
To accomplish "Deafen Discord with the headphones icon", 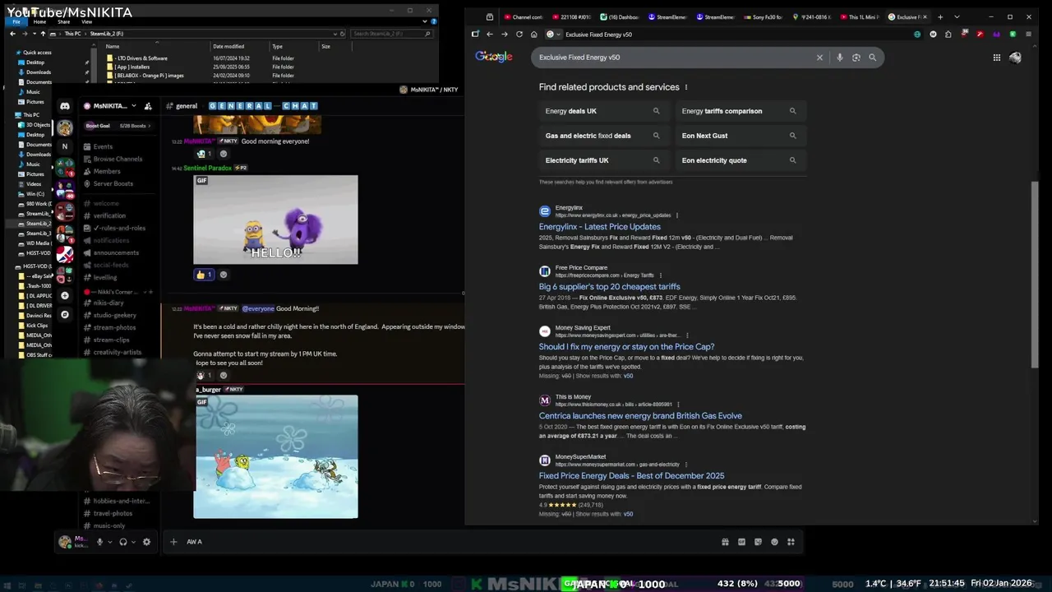I will coord(122,542).
